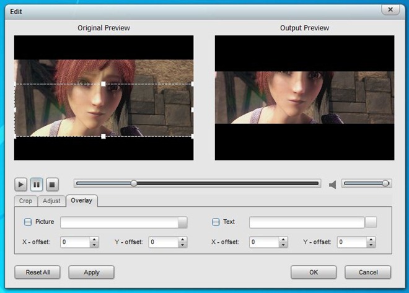Click the Picture X-offset value field
Viewport: 409px width, 293px height.
click(75, 242)
